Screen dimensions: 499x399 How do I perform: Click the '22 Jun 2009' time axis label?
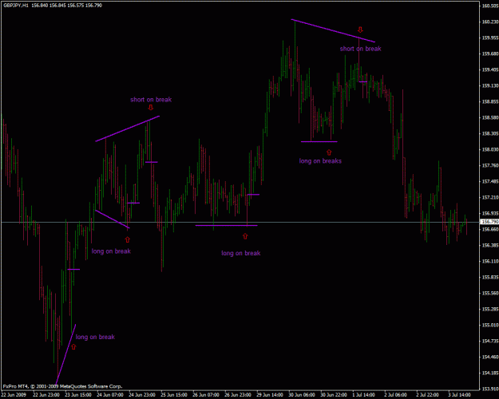tap(13, 395)
